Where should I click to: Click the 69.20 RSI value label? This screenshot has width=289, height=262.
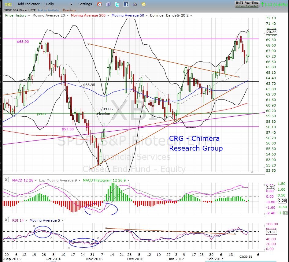(272, 232)
